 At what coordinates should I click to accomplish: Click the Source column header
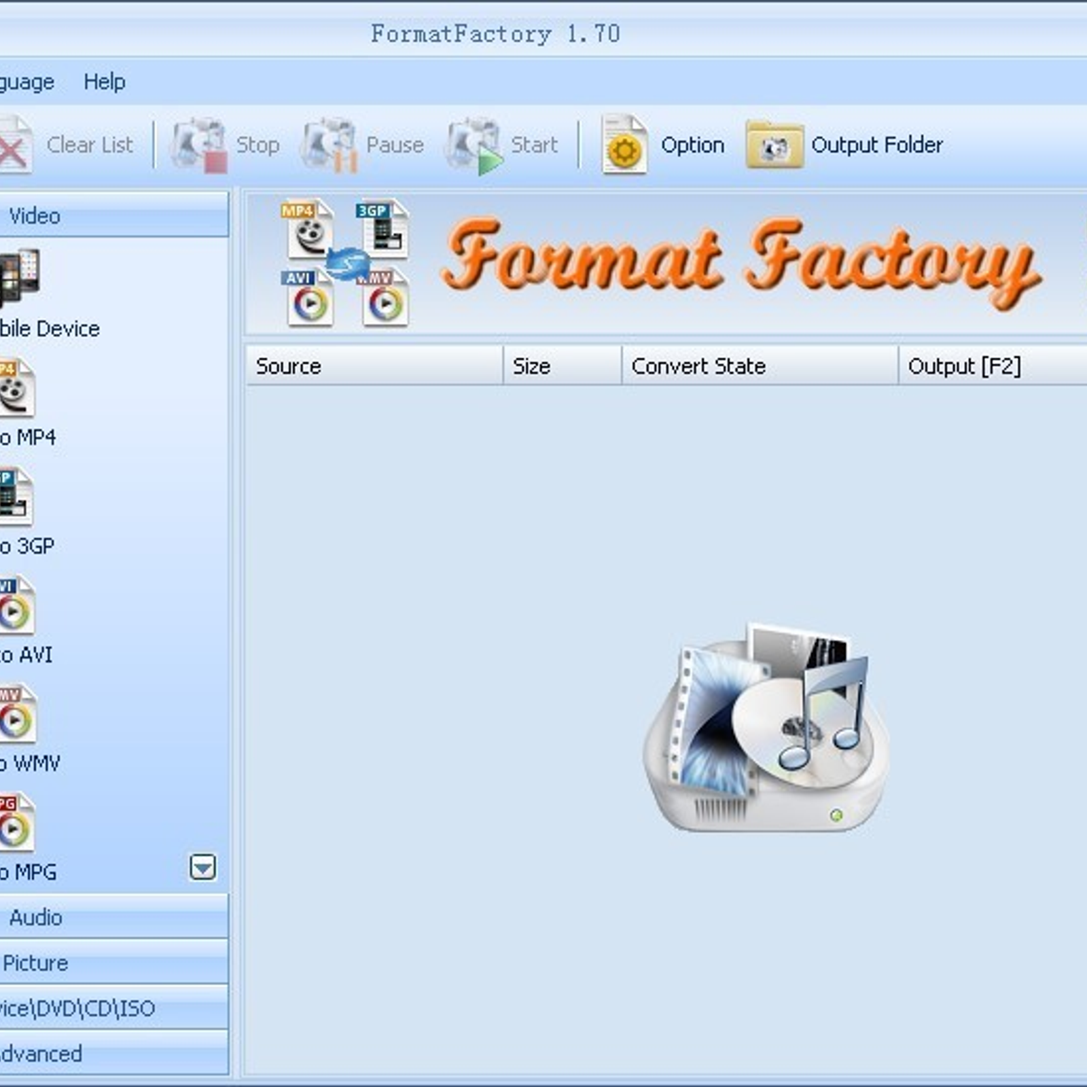pyautogui.click(x=374, y=366)
